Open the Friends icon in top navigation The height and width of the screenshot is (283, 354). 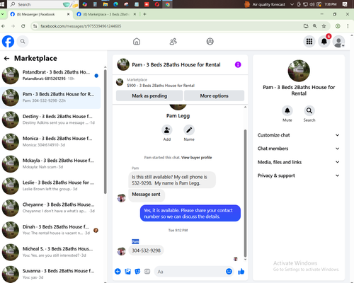point(173,42)
